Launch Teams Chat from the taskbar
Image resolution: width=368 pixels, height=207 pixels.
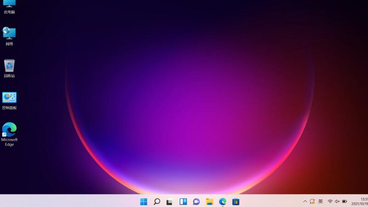tap(196, 201)
